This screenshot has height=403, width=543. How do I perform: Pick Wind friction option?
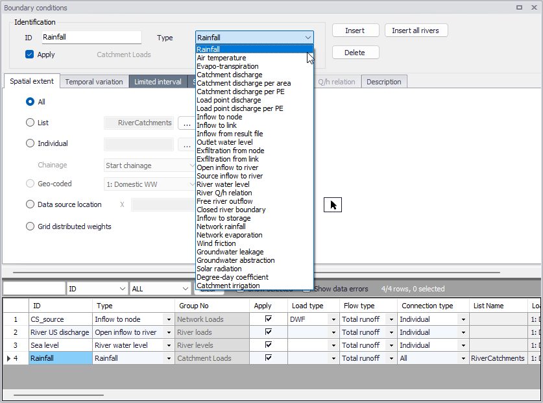point(254,243)
